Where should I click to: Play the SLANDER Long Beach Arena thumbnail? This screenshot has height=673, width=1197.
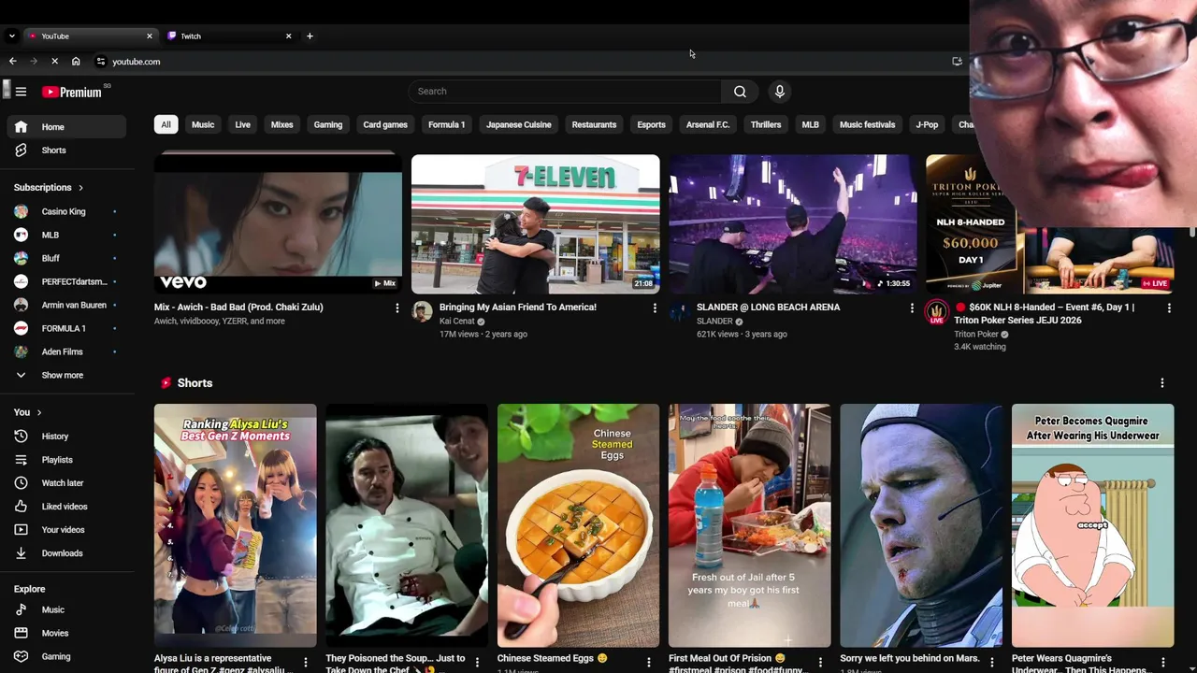[792, 224]
